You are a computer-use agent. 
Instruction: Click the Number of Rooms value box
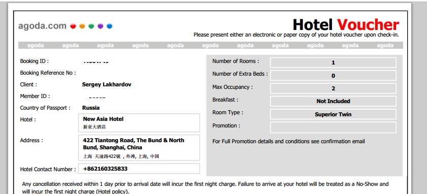point(333,62)
